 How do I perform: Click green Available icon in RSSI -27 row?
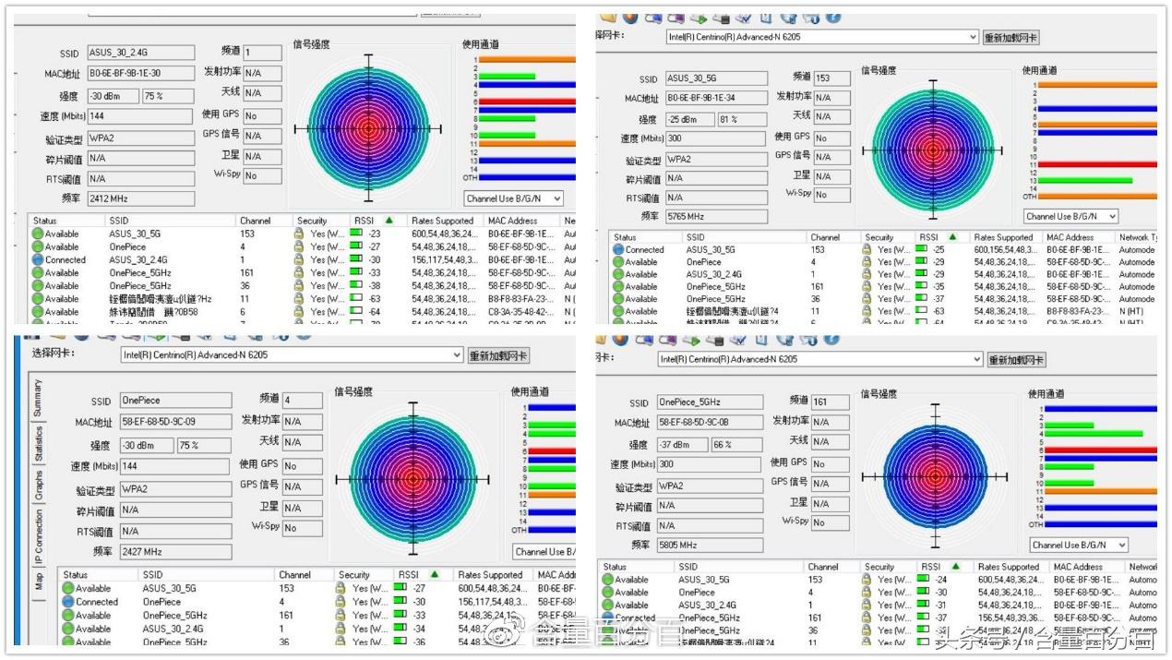[38, 247]
